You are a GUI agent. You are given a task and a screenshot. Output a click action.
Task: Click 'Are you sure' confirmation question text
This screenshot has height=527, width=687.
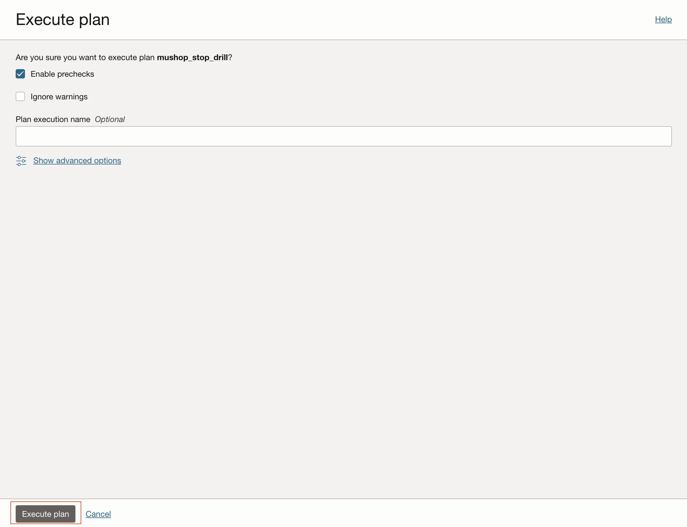coord(85,58)
